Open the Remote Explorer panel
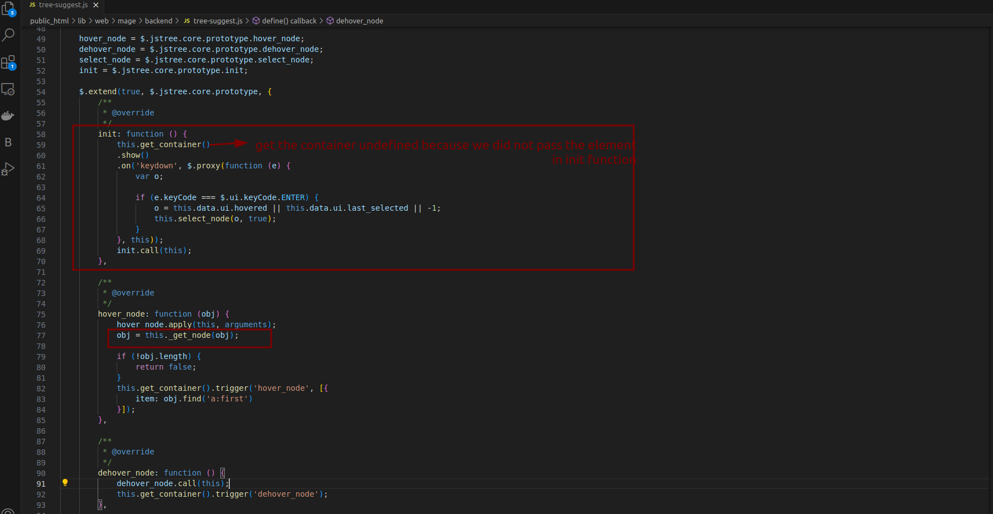993x514 pixels. pos(9,89)
